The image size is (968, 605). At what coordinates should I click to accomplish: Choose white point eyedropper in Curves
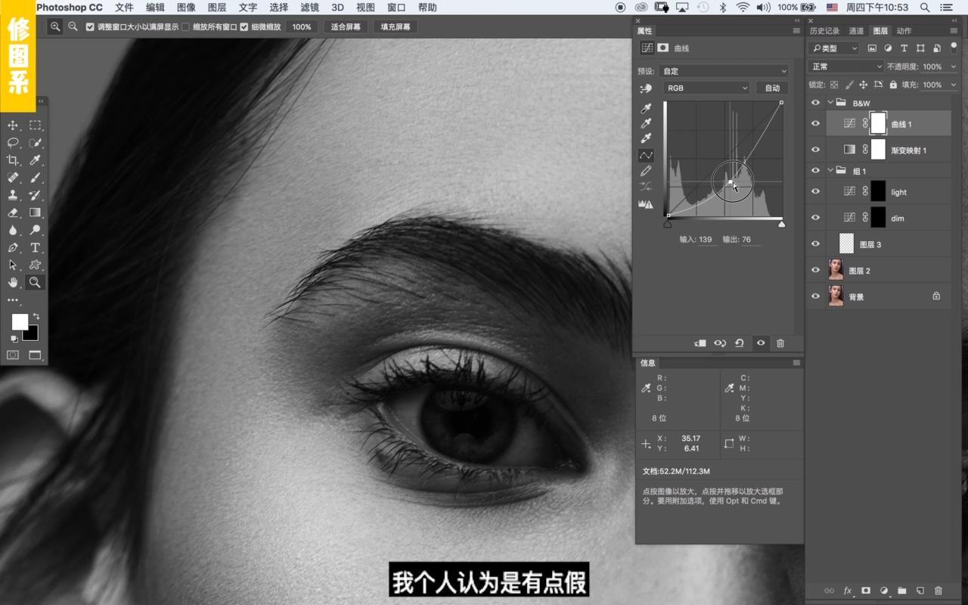pyautogui.click(x=646, y=138)
